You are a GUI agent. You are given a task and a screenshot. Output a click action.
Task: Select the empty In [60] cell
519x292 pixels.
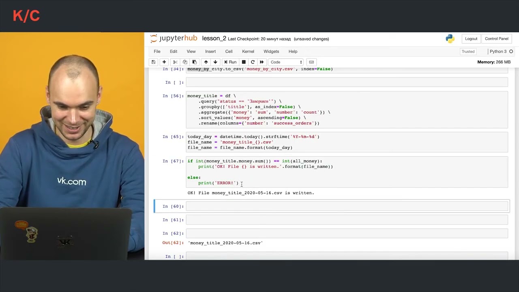pos(347,206)
